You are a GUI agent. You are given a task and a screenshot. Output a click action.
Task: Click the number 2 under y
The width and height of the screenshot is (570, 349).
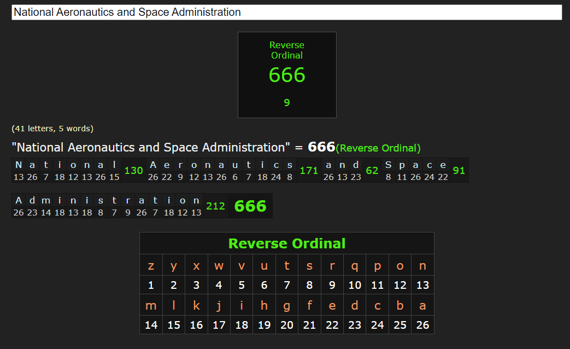tap(174, 285)
